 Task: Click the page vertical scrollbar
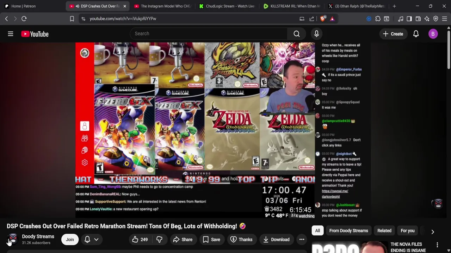pos(449,49)
